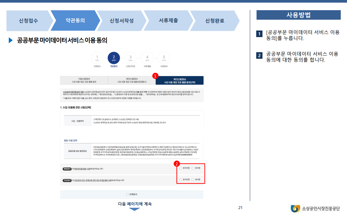Click page number 21

(x=240, y=207)
